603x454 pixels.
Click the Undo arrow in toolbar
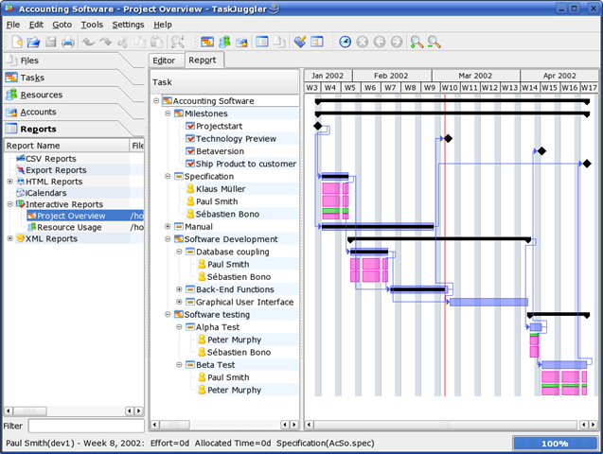tap(88, 42)
